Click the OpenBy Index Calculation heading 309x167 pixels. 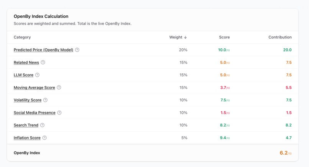coord(41,17)
